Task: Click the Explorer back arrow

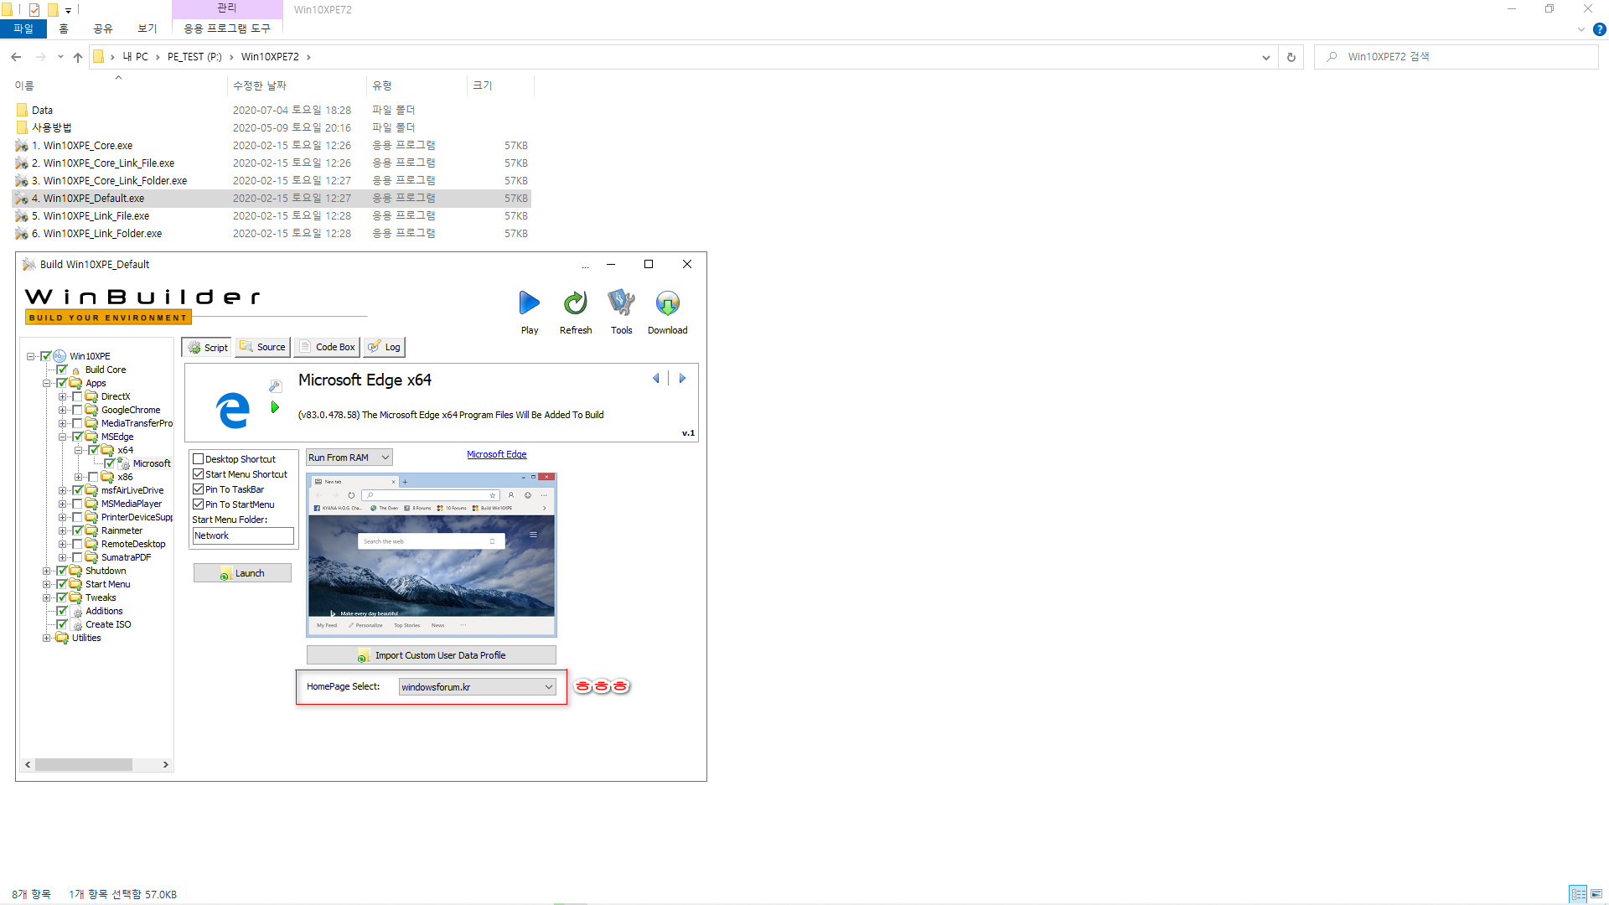Action: click(16, 57)
